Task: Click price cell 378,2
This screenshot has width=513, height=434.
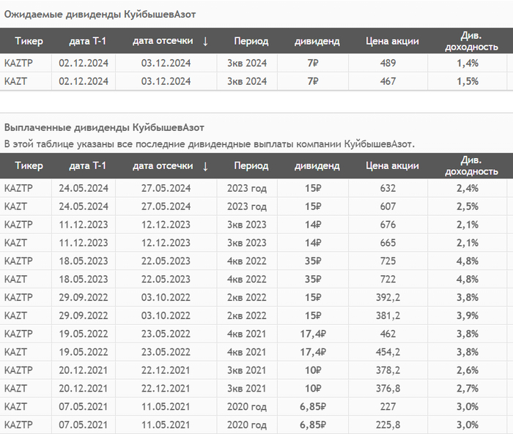Action: [x=388, y=370]
